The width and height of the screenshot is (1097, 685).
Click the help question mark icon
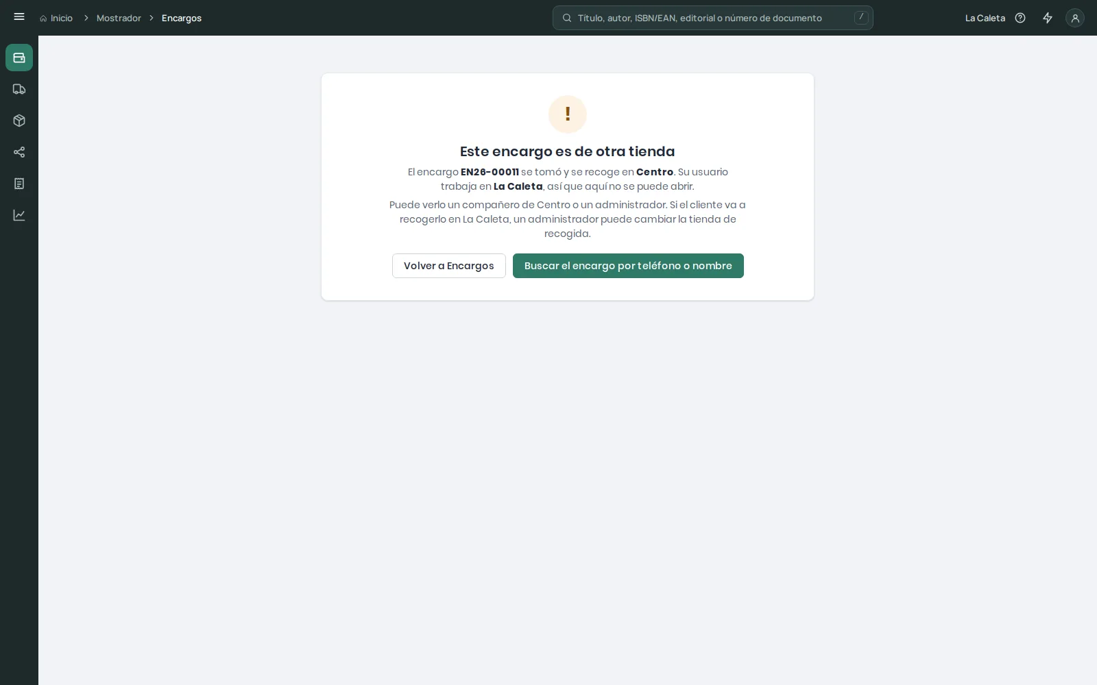[x=1020, y=18]
